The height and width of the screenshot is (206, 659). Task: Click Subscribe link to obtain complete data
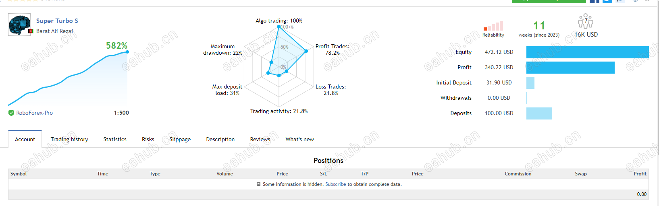[336, 184]
